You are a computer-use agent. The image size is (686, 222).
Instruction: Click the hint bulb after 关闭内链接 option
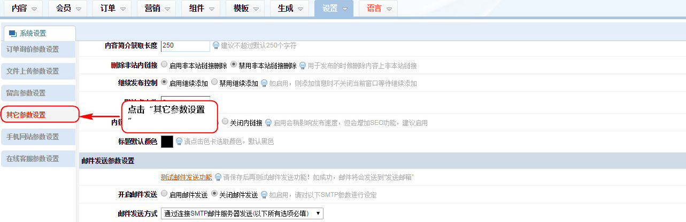coord(268,123)
